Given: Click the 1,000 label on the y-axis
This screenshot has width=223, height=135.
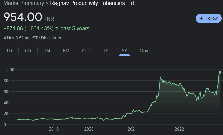Looking at the screenshot, I should pos(9,70).
